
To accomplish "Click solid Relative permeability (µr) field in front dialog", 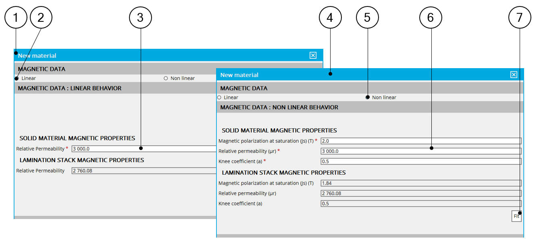I will coord(420,151).
